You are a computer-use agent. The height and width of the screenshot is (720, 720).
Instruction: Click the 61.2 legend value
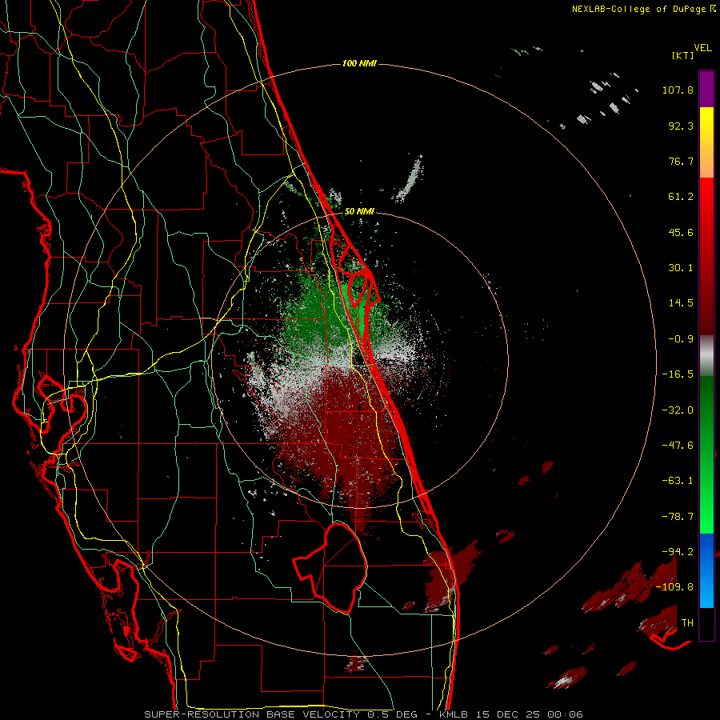pos(681,197)
